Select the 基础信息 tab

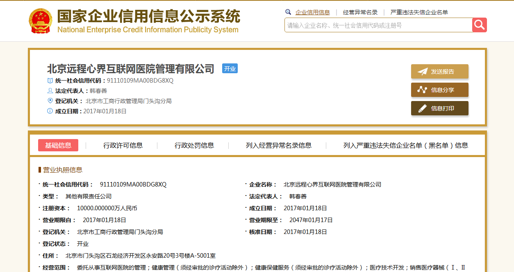tap(58, 145)
